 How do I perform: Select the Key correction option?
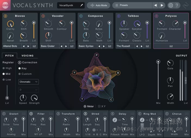(22, 68)
